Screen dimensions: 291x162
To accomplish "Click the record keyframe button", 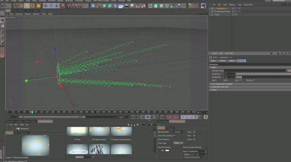I will [168, 117].
